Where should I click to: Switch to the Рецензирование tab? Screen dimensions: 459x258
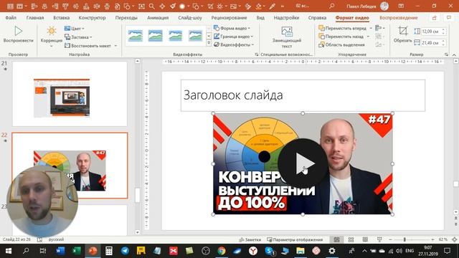click(x=229, y=17)
